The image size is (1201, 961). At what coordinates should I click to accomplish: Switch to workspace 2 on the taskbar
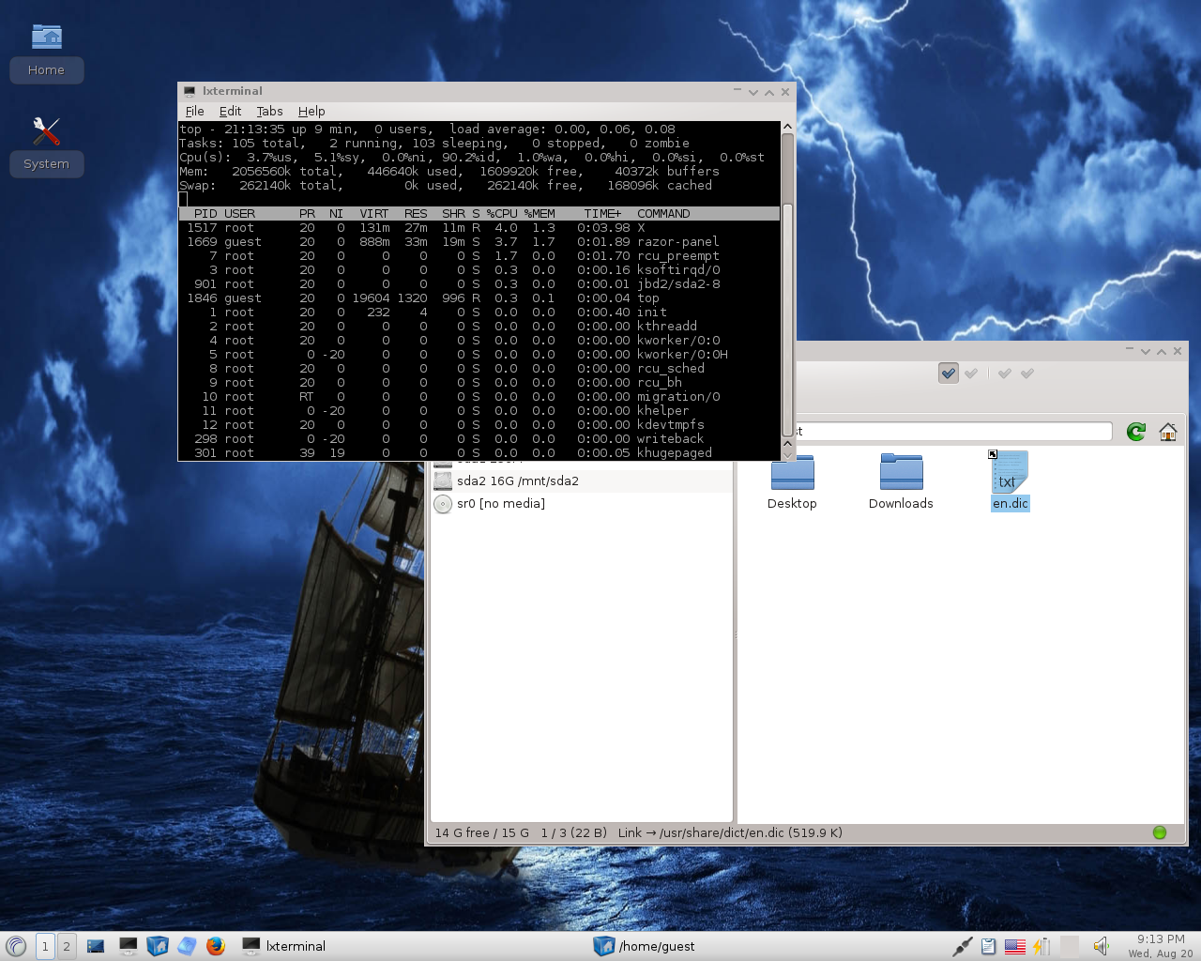tap(67, 946)
